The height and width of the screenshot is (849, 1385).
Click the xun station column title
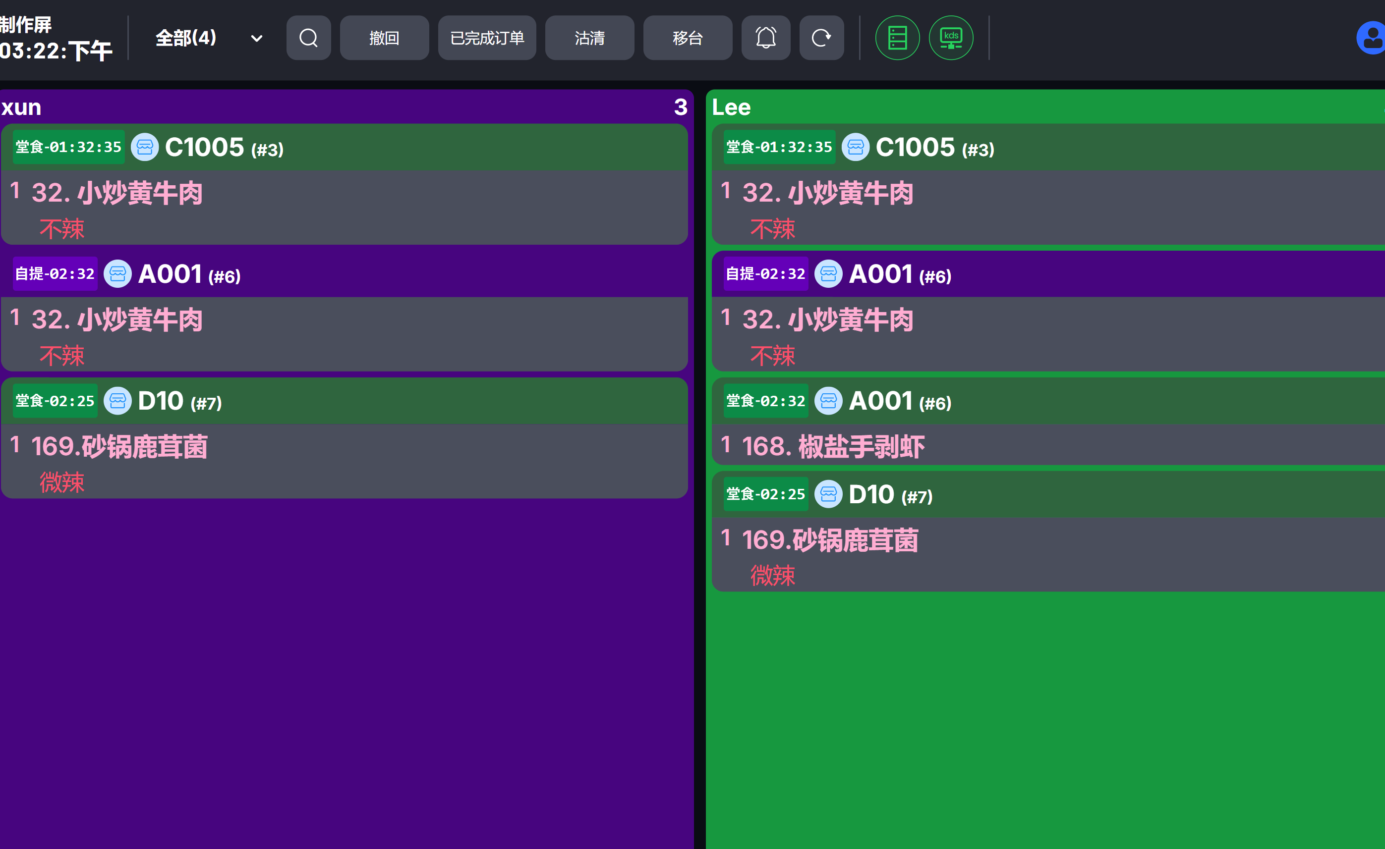click(21, 107)
